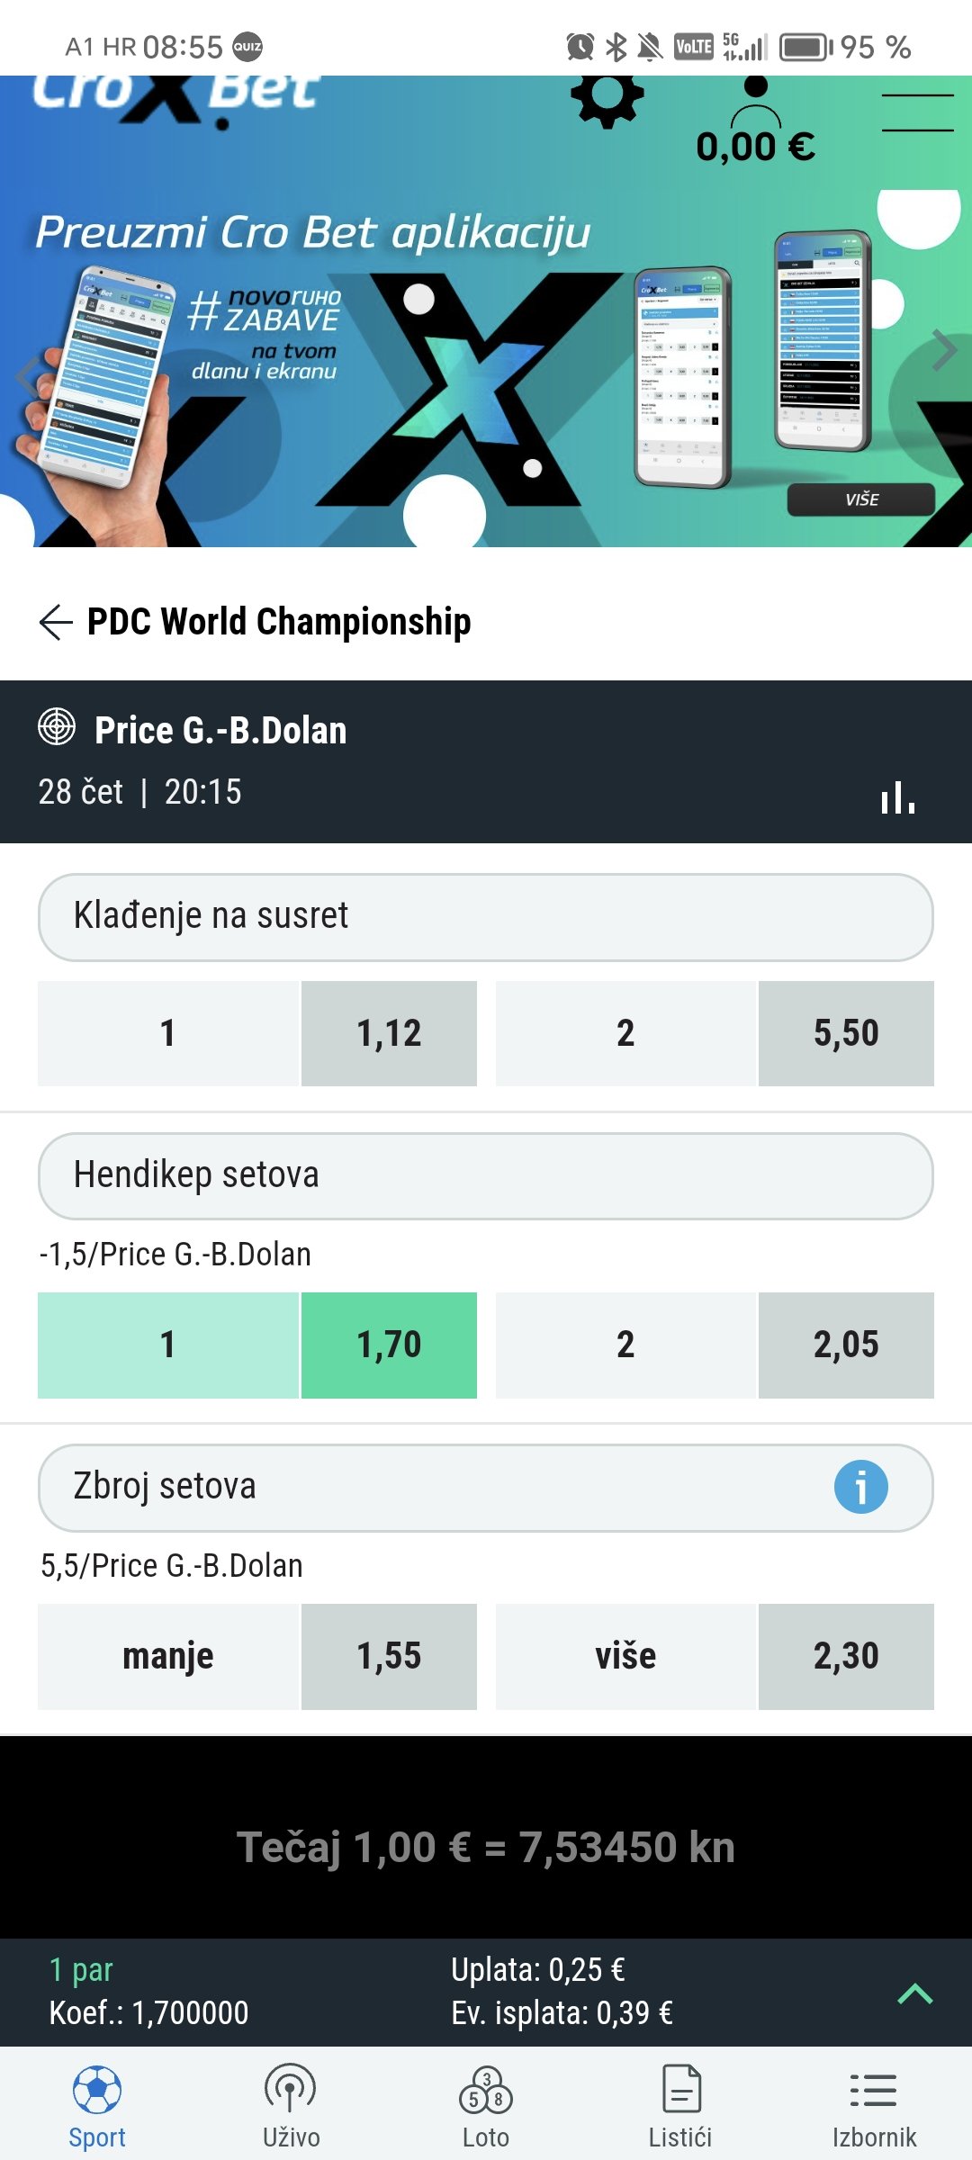Expand bet slip with up chevron
The image size is (972, 2160).
click(x=915, y=1993)
